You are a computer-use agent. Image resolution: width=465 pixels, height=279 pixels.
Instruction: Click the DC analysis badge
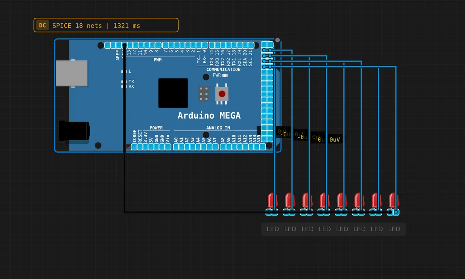42,26
